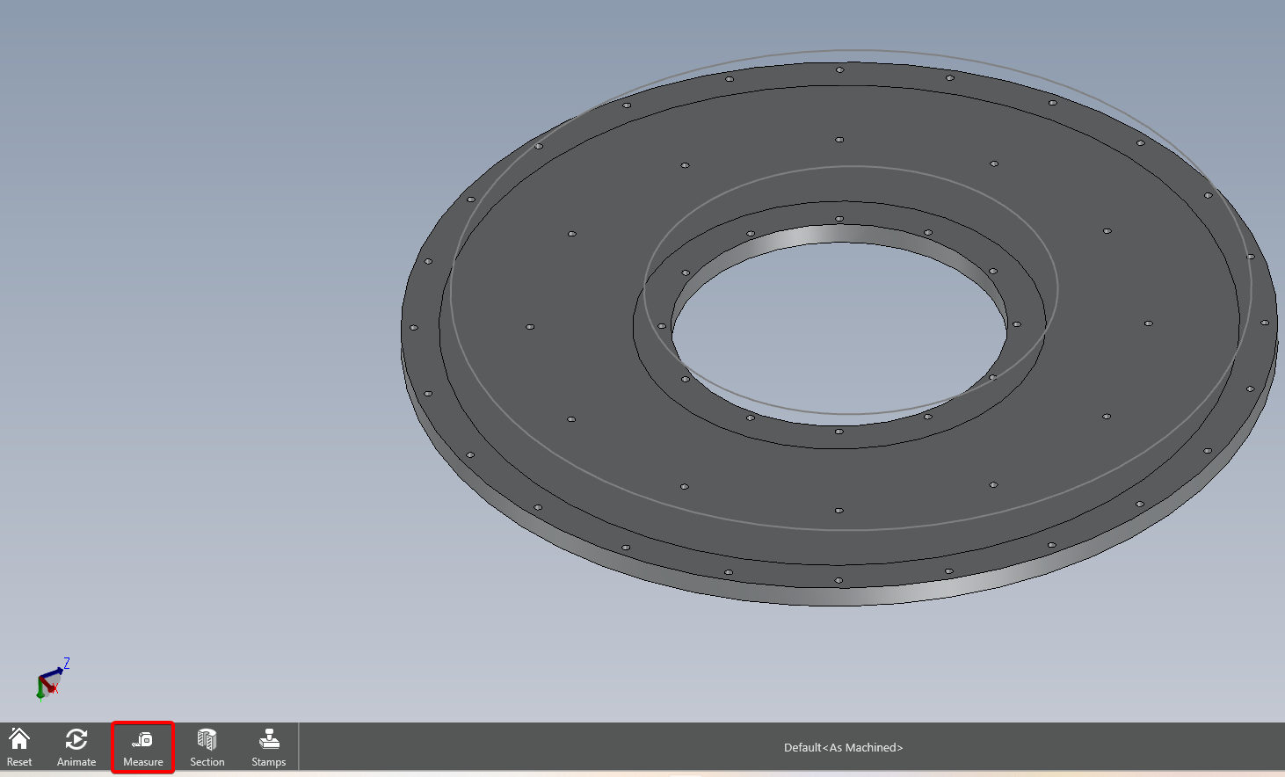Activate the Measure tool

click(143, 747)
